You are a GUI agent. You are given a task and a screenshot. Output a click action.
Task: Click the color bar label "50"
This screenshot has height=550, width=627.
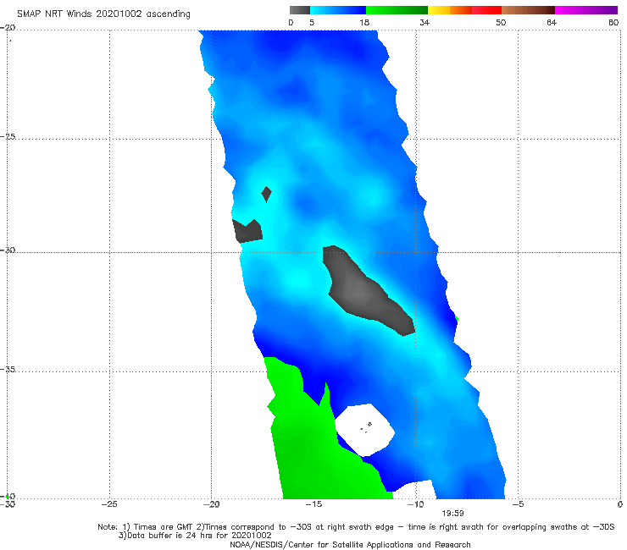coord(501,23)
